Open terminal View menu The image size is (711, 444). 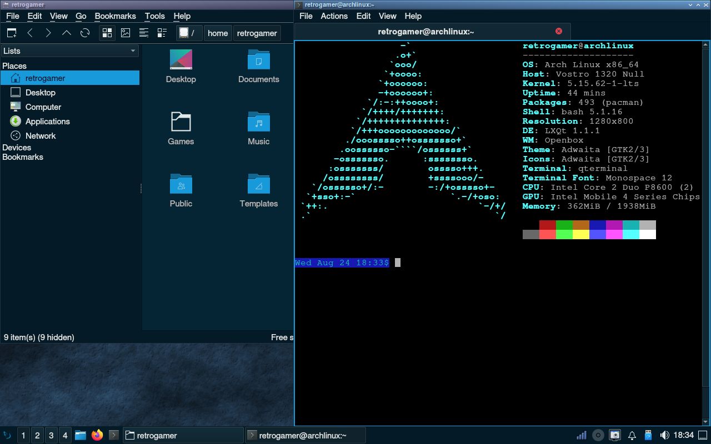click(388, 16)
